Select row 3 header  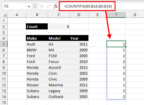tap(4, 32)
